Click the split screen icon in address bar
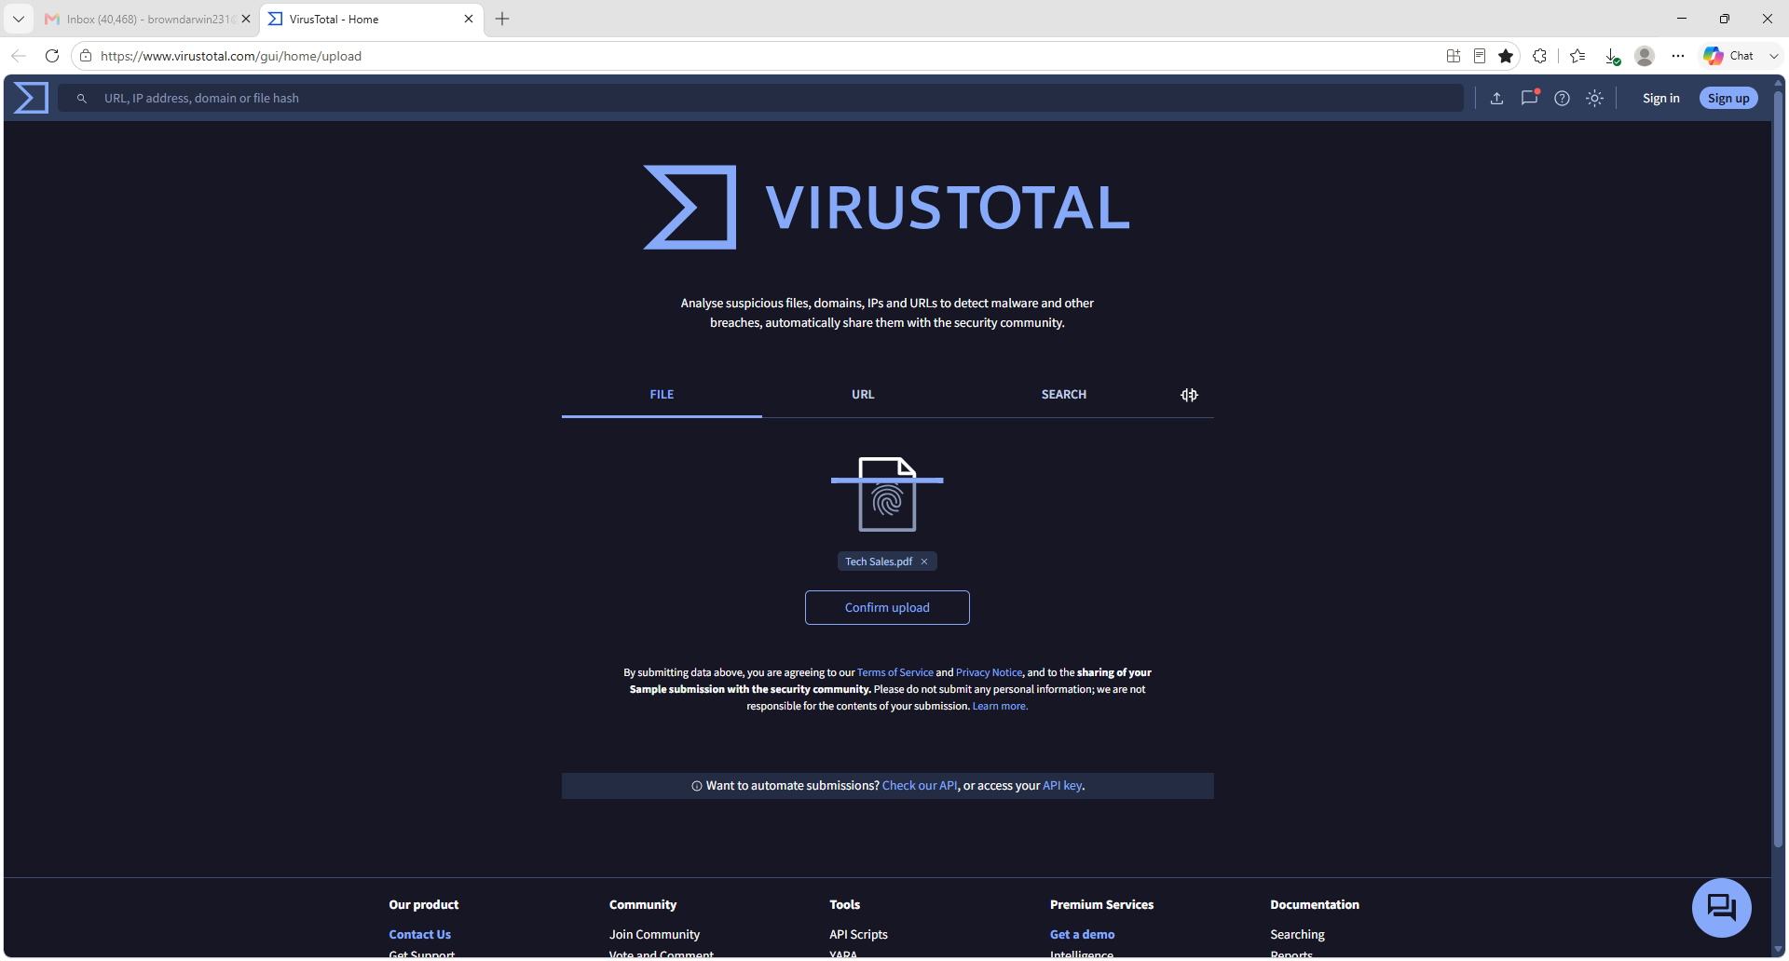This screenshot has width=1789, height=961. (x=1454, y=56)
